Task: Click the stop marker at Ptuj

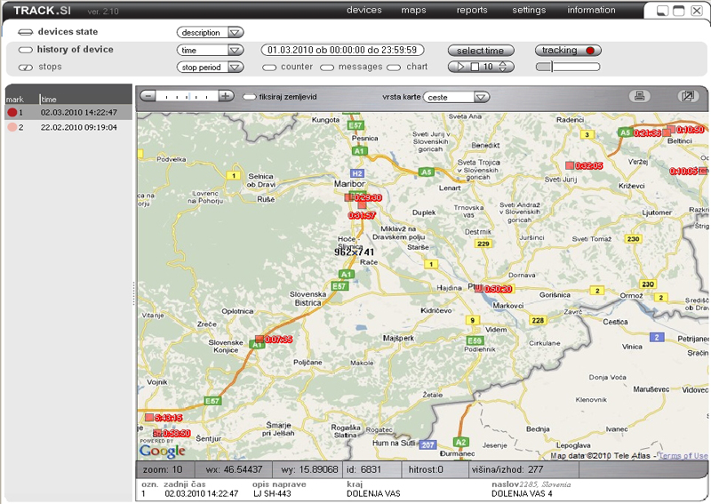Action: coord(478,288)
